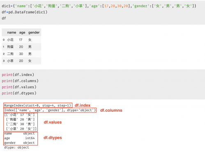Click the print(df.dtypes) code line
The height and width of the screenshot is (154, 205).
click(x=19, y=93)
